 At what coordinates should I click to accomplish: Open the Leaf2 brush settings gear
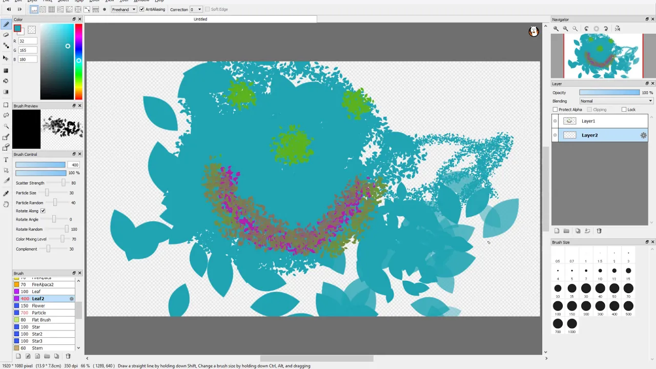click(x=71, y=299)
